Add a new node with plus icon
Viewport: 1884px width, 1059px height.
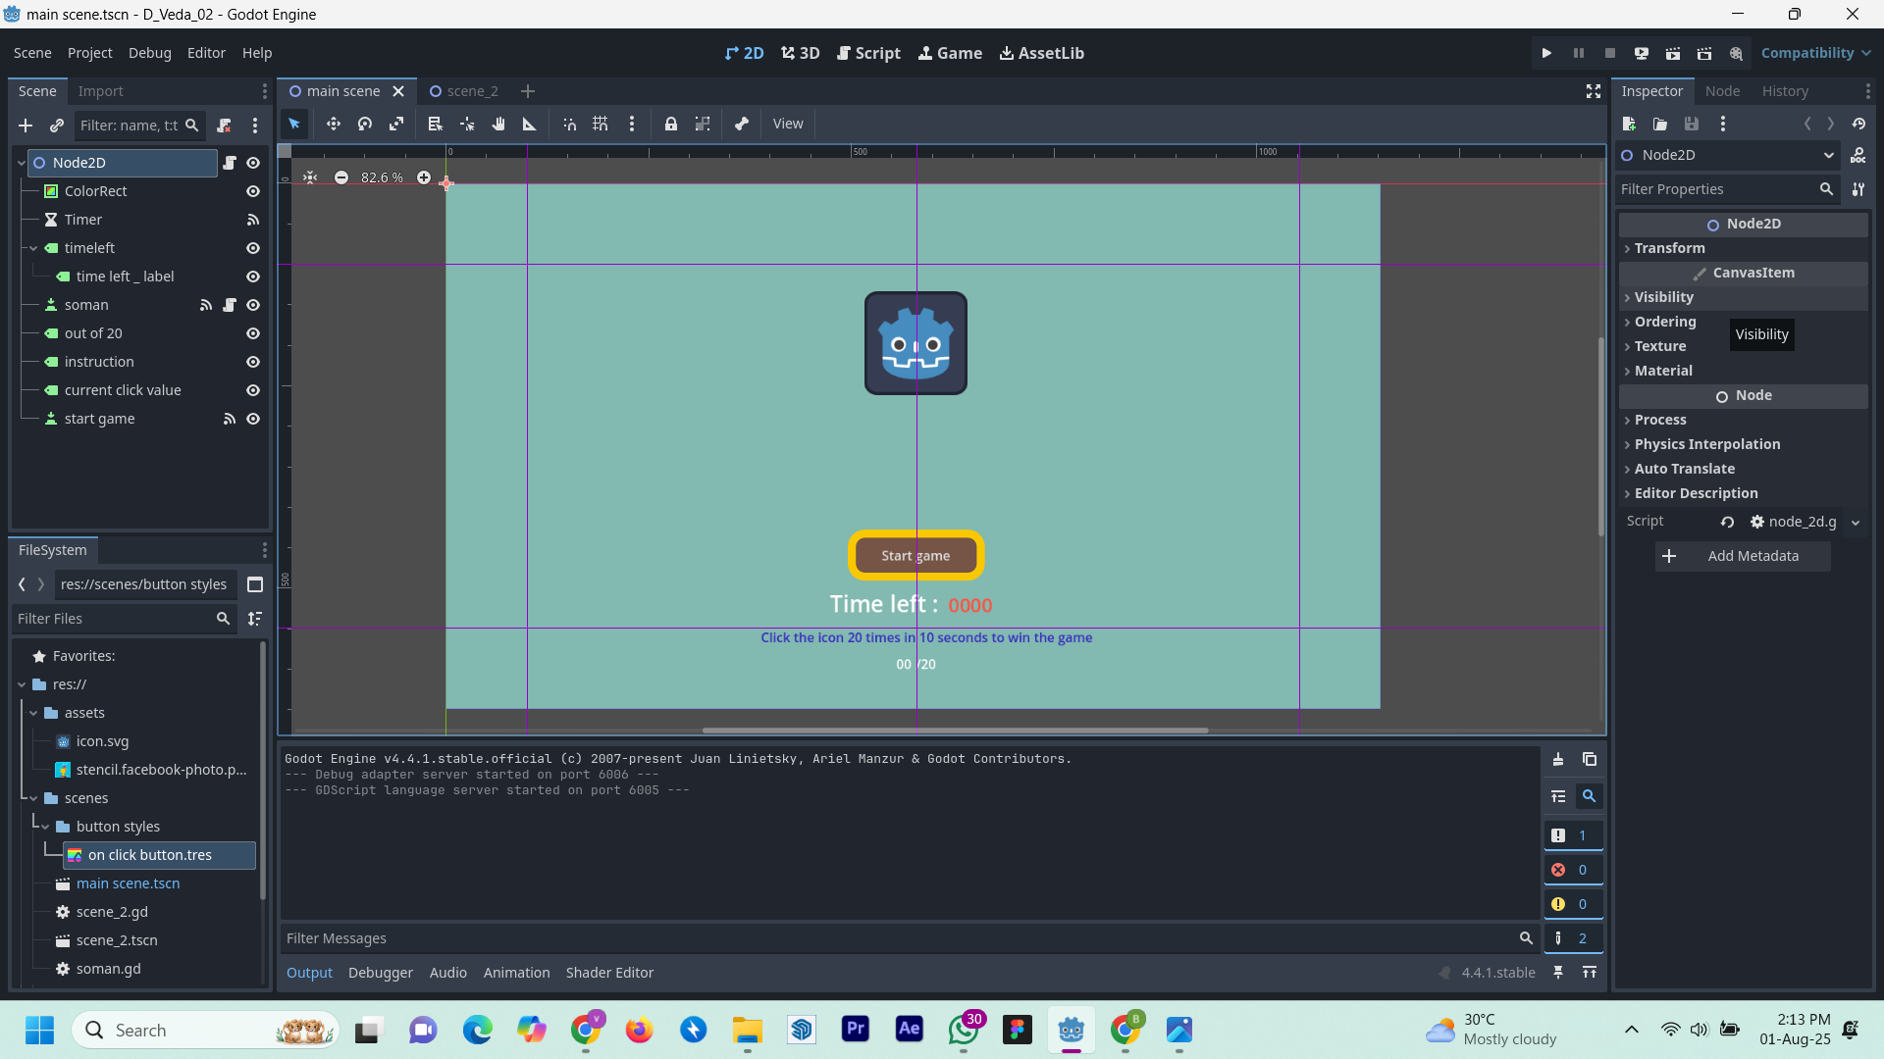pos(26,126)
